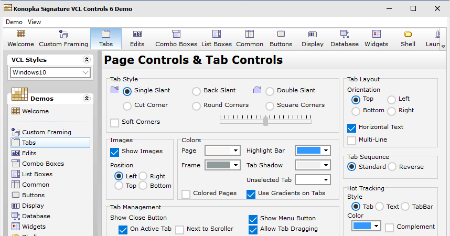Enable the Colored Pages checkbox
The height and width of the screenshot is (236, 450).
tap(186, 194)
